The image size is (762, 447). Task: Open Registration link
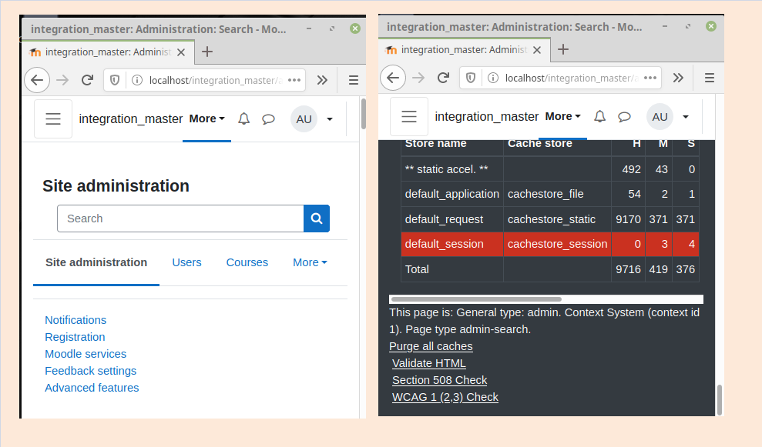pos(75,337)
